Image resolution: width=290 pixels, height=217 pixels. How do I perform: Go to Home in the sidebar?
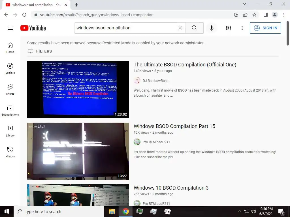(10, 47)
